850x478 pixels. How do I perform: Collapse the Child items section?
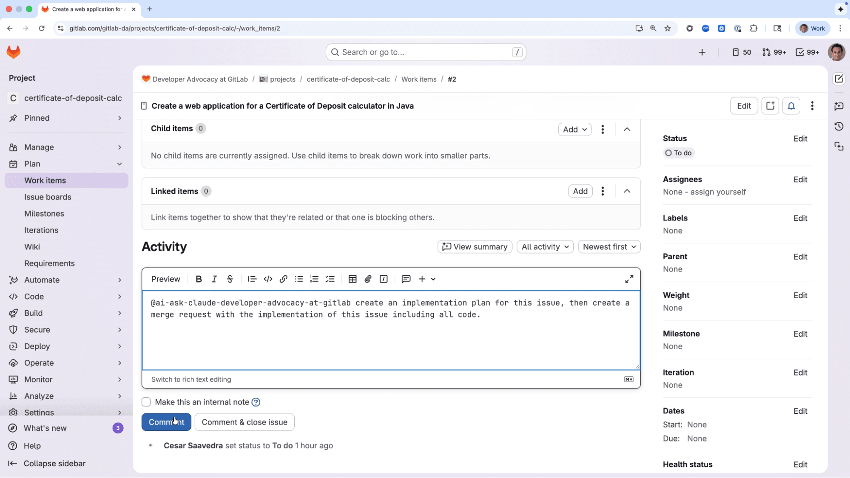click(627, 129)
